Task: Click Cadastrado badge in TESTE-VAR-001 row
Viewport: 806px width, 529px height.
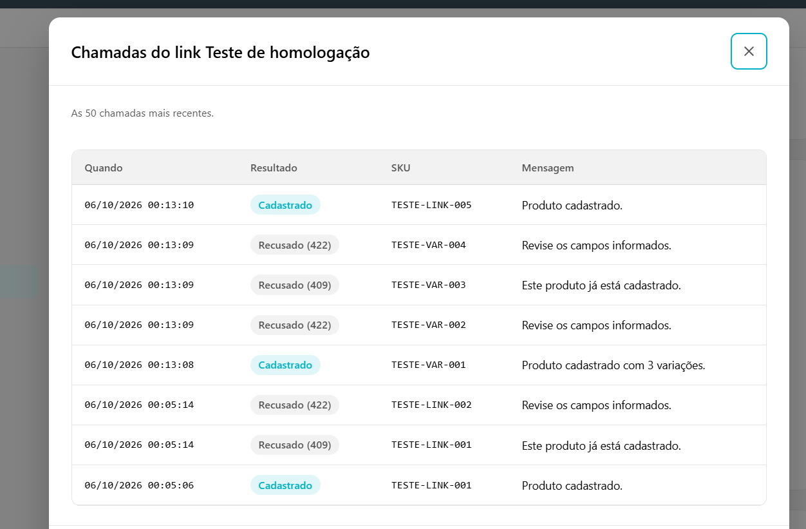Action: (285, 365)
